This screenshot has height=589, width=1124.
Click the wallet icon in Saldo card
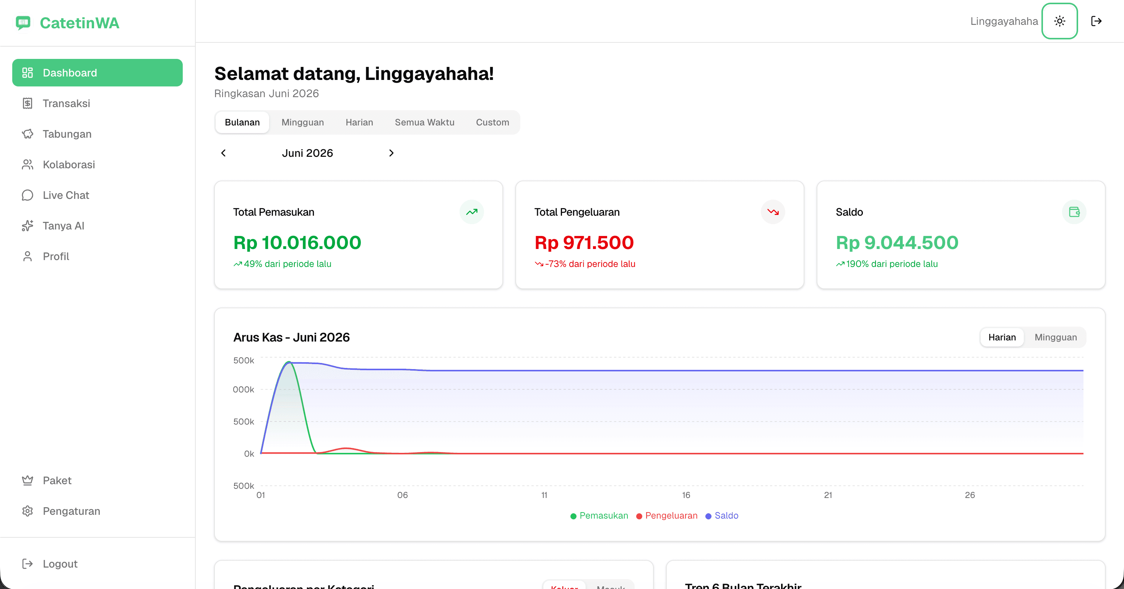point(1074,212)
